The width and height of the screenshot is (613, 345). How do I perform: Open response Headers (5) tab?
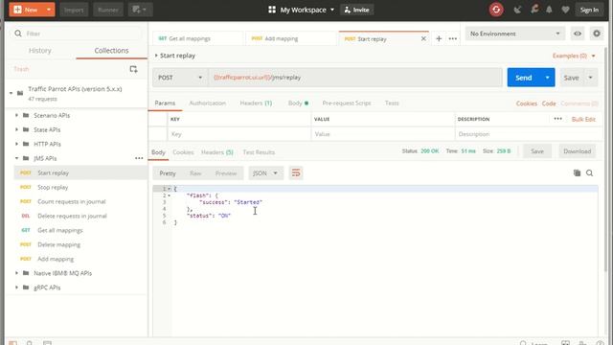[x=217, y=152]
